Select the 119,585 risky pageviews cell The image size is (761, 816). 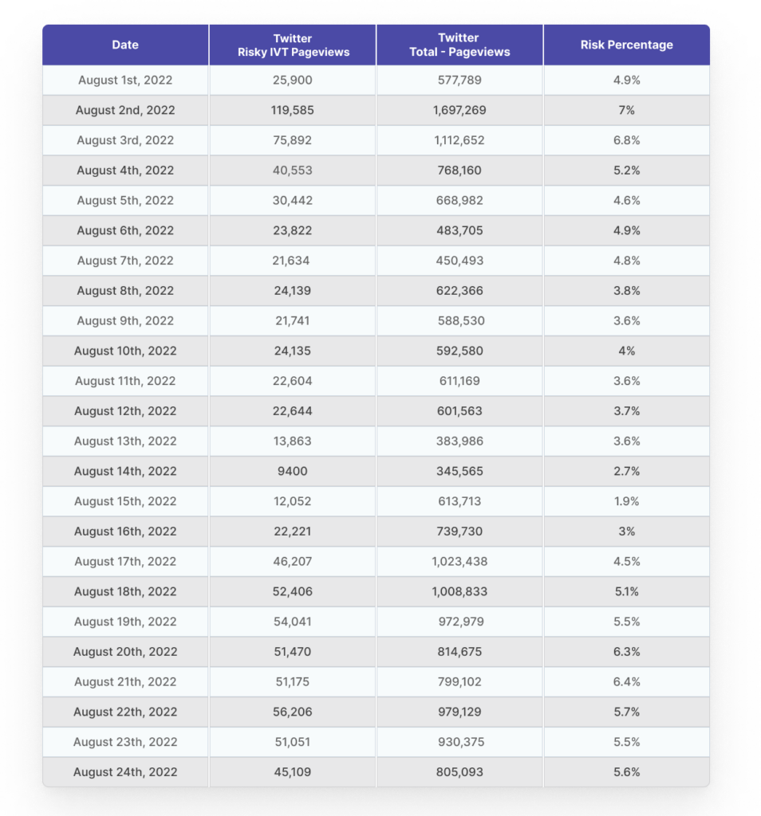click(x=293, y=110)
